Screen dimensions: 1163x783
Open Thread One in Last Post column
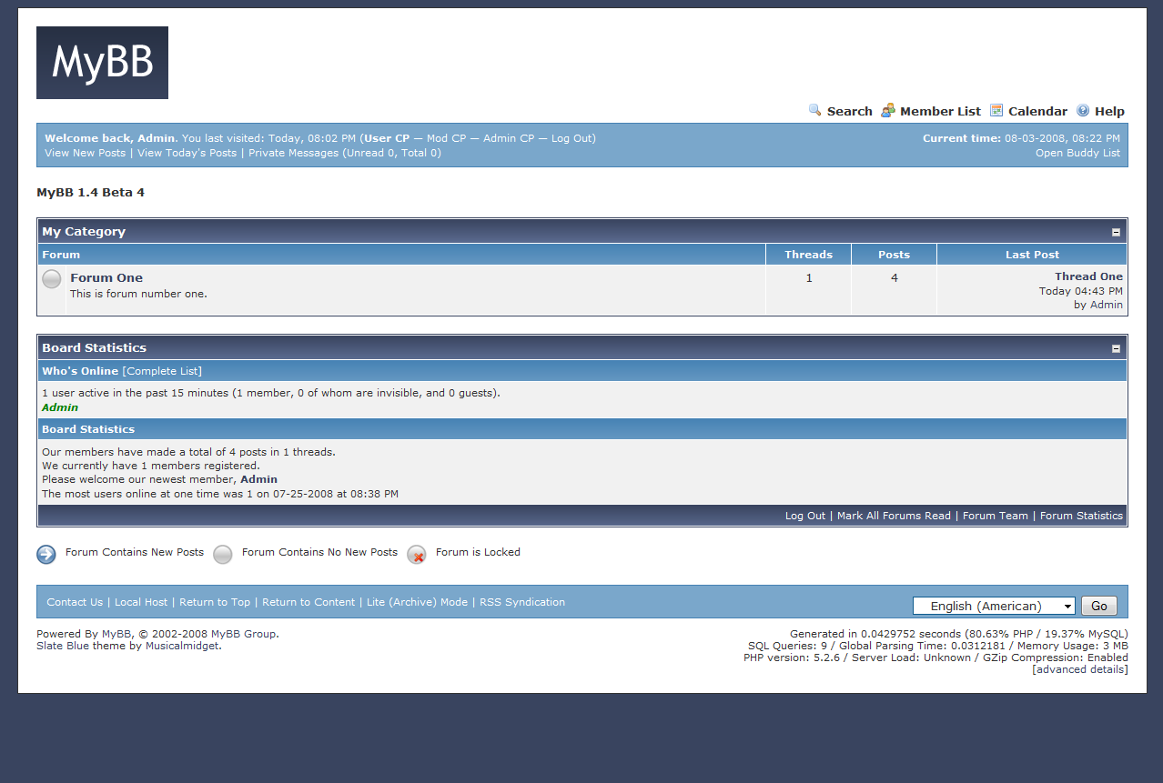coord(1088,276)
